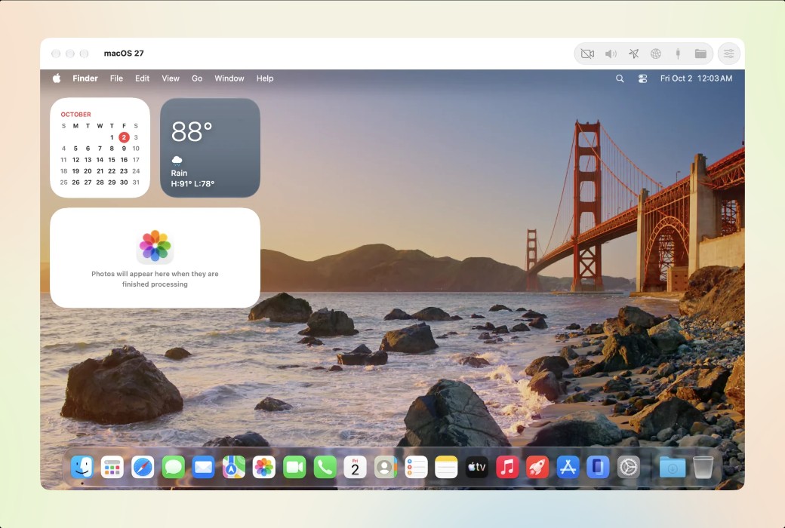Image resolution: width=785 pixels, height=528 pixels.
Task: Click the Rain condition label in weather widget
Action: 179,173
